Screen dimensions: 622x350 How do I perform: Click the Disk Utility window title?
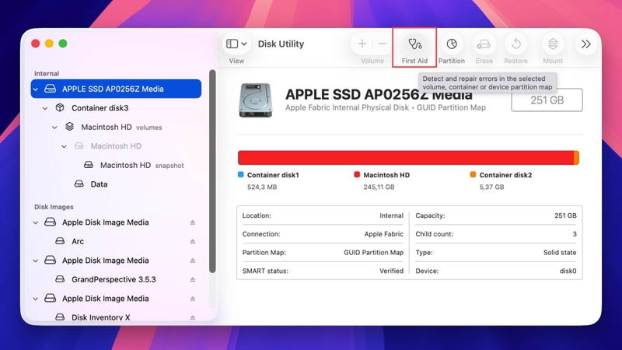281,44
